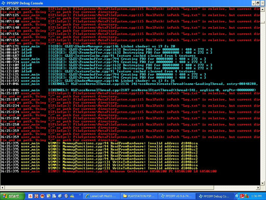Image resolution: width=266 pixels, height=200 pixels.
Task: Switch to PPSSPP v0.9.6 emulator window
Action: click(177, 196)
